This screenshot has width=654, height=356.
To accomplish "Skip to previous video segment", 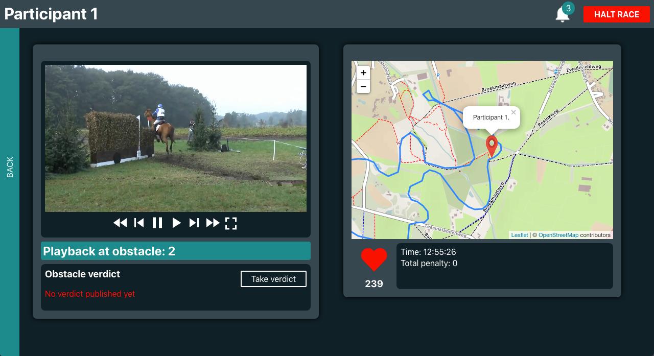I will (x=139, y=223).
